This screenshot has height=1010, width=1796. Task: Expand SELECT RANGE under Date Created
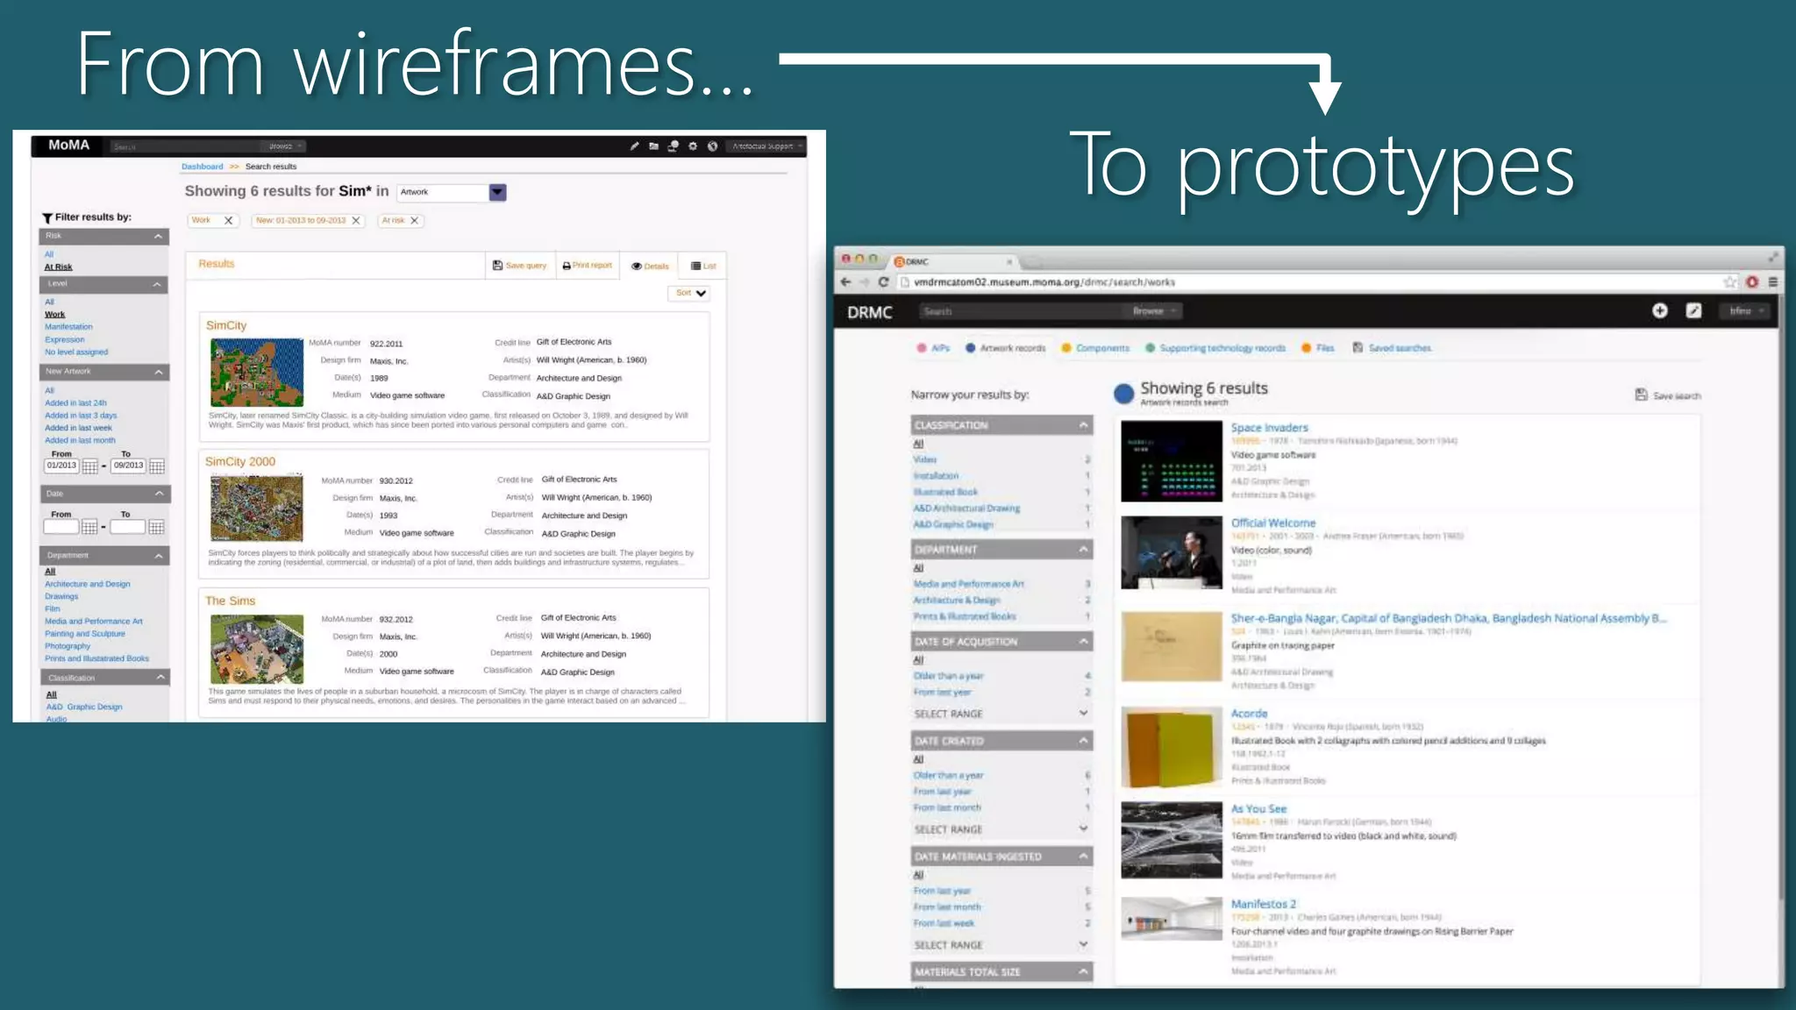pyautogui.click(x=1001, y=829)
